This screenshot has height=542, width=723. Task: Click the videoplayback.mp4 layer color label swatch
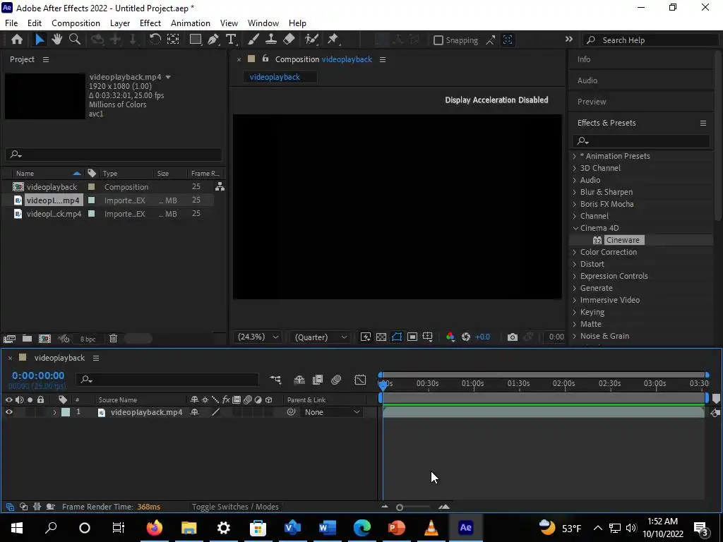(x=66, y=412)
